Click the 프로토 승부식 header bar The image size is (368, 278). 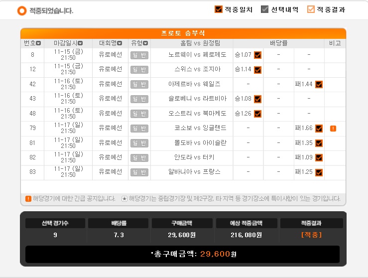click(183, 33)
